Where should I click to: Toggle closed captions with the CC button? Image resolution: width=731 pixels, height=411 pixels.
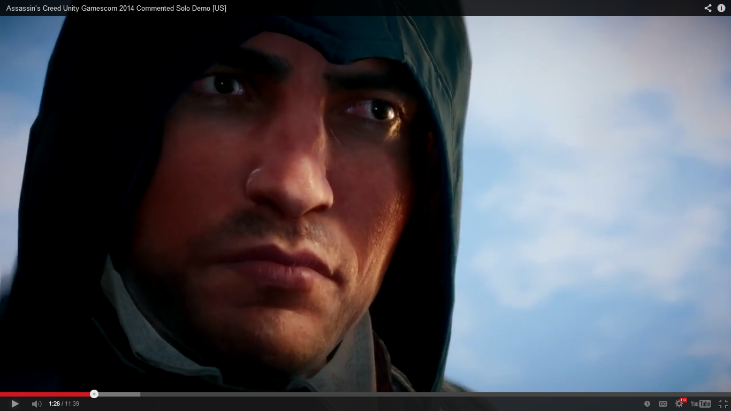[663, 404]
